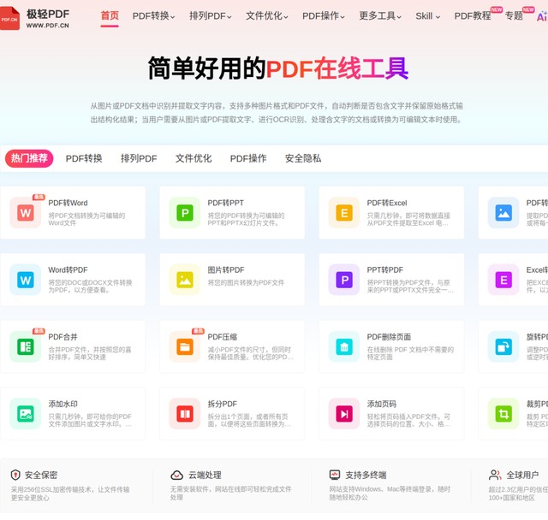Screen dimensions: 548x520
Task: Open the 图片转PDF yellow icon
Action: click(185, 280)
